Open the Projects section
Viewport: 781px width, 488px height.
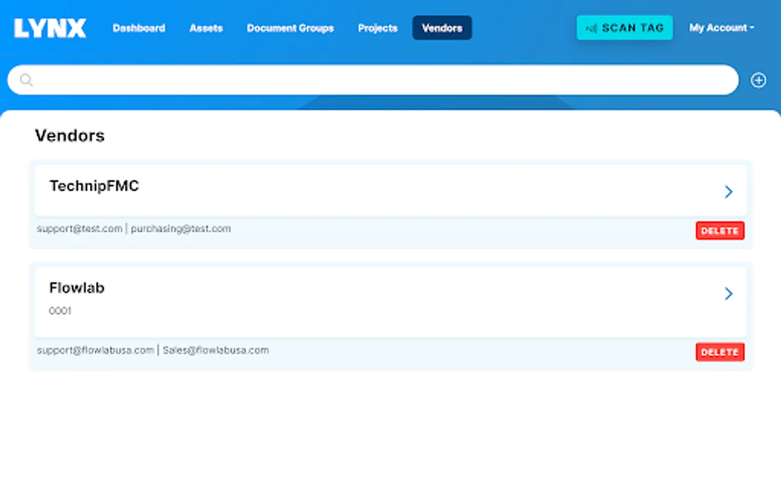pyautogui.click(x=377, y=28)
